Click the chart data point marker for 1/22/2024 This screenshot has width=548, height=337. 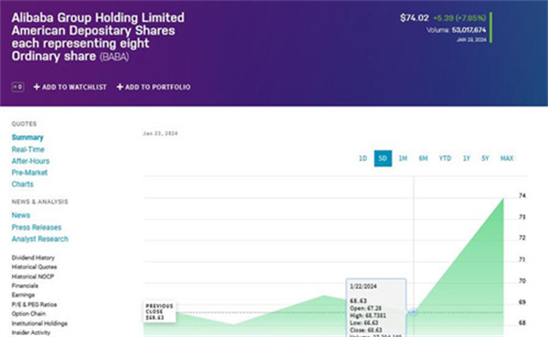coord(414,311)
